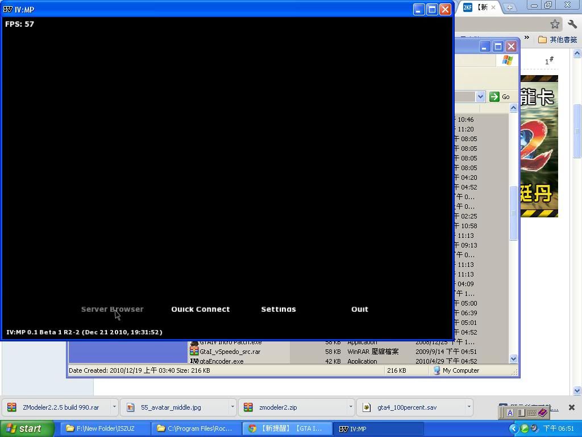Viewport: 582px width, 437px height.
Task: Switch to the F:\New Folder\ISZUZ taskbar window
Action: (105, 428)
